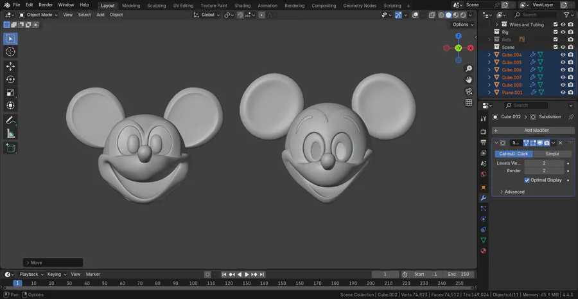Open the Render menu
Screen dimensions: 578x299
click(x=46, y=5)
